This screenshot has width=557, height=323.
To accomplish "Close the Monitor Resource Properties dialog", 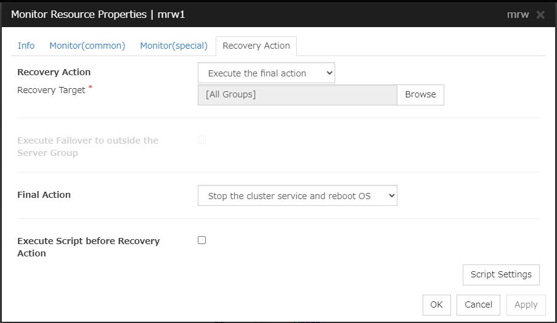I will pyautogui.click(x=540, y=14).
